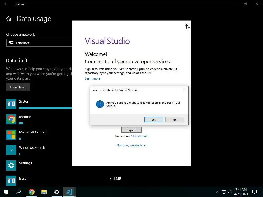Screen dimensions: 263x197
Task: Choose Not now, maybe later
Action: click(x=131, y=145)
